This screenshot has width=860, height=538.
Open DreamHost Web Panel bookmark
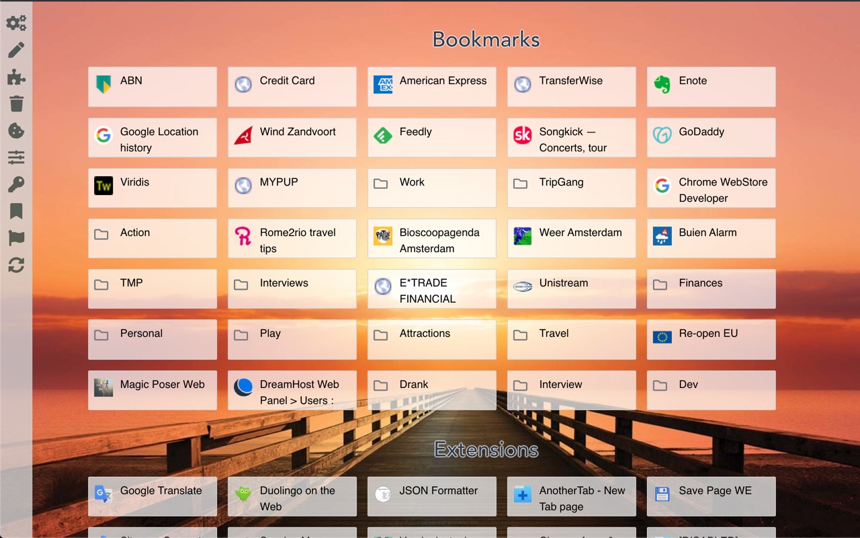tap(292, 390)
